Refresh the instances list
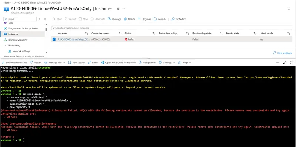 coord(160,19)
